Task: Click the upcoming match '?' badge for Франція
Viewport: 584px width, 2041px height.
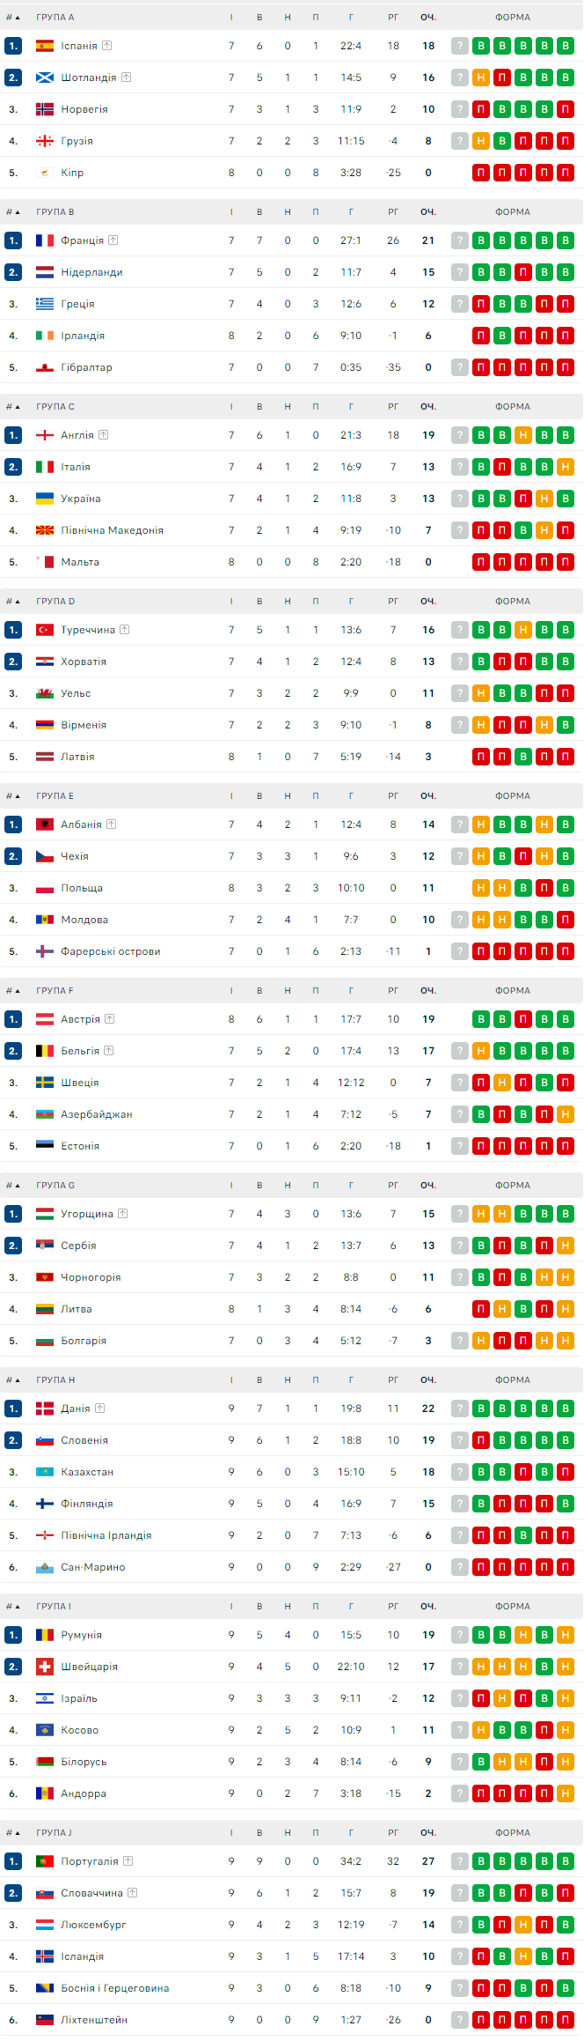Action: [x=459, y=240]
